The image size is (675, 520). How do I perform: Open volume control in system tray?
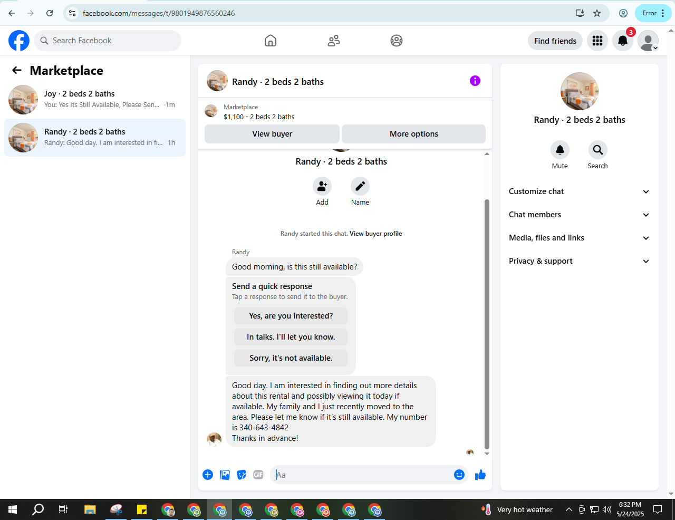607,509
